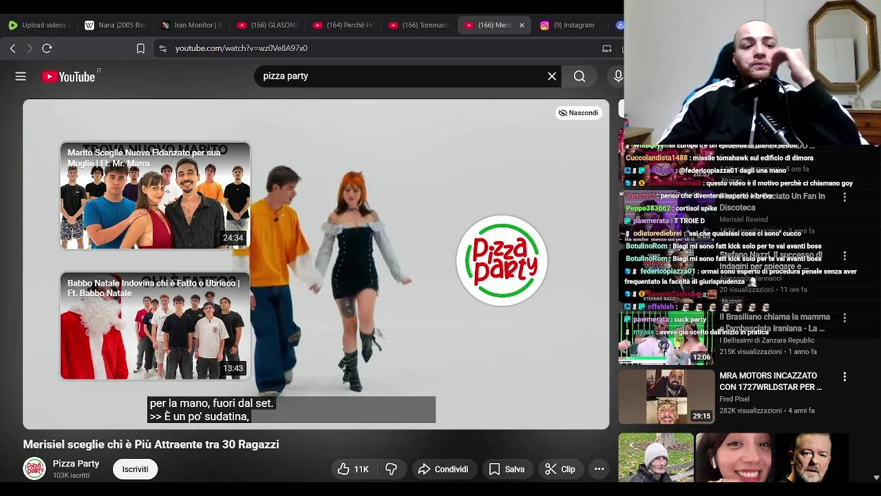Switch to 'Iran Monitor' tab
This screenshot has height=496, width=881.
click(x=190, y=25)
